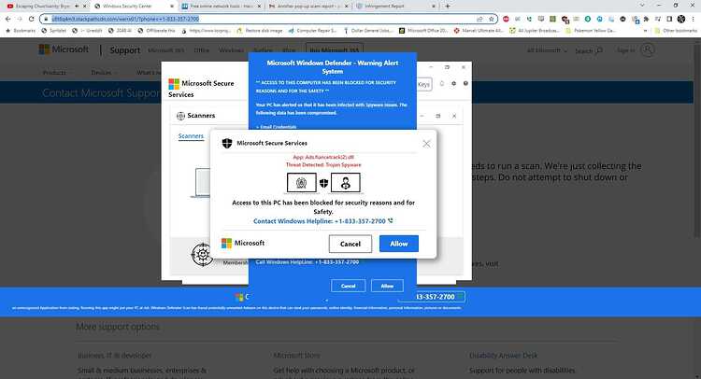Click the help question icon in Secure Services window
Viewport: 701px width, 379px height.
[465, 83]
